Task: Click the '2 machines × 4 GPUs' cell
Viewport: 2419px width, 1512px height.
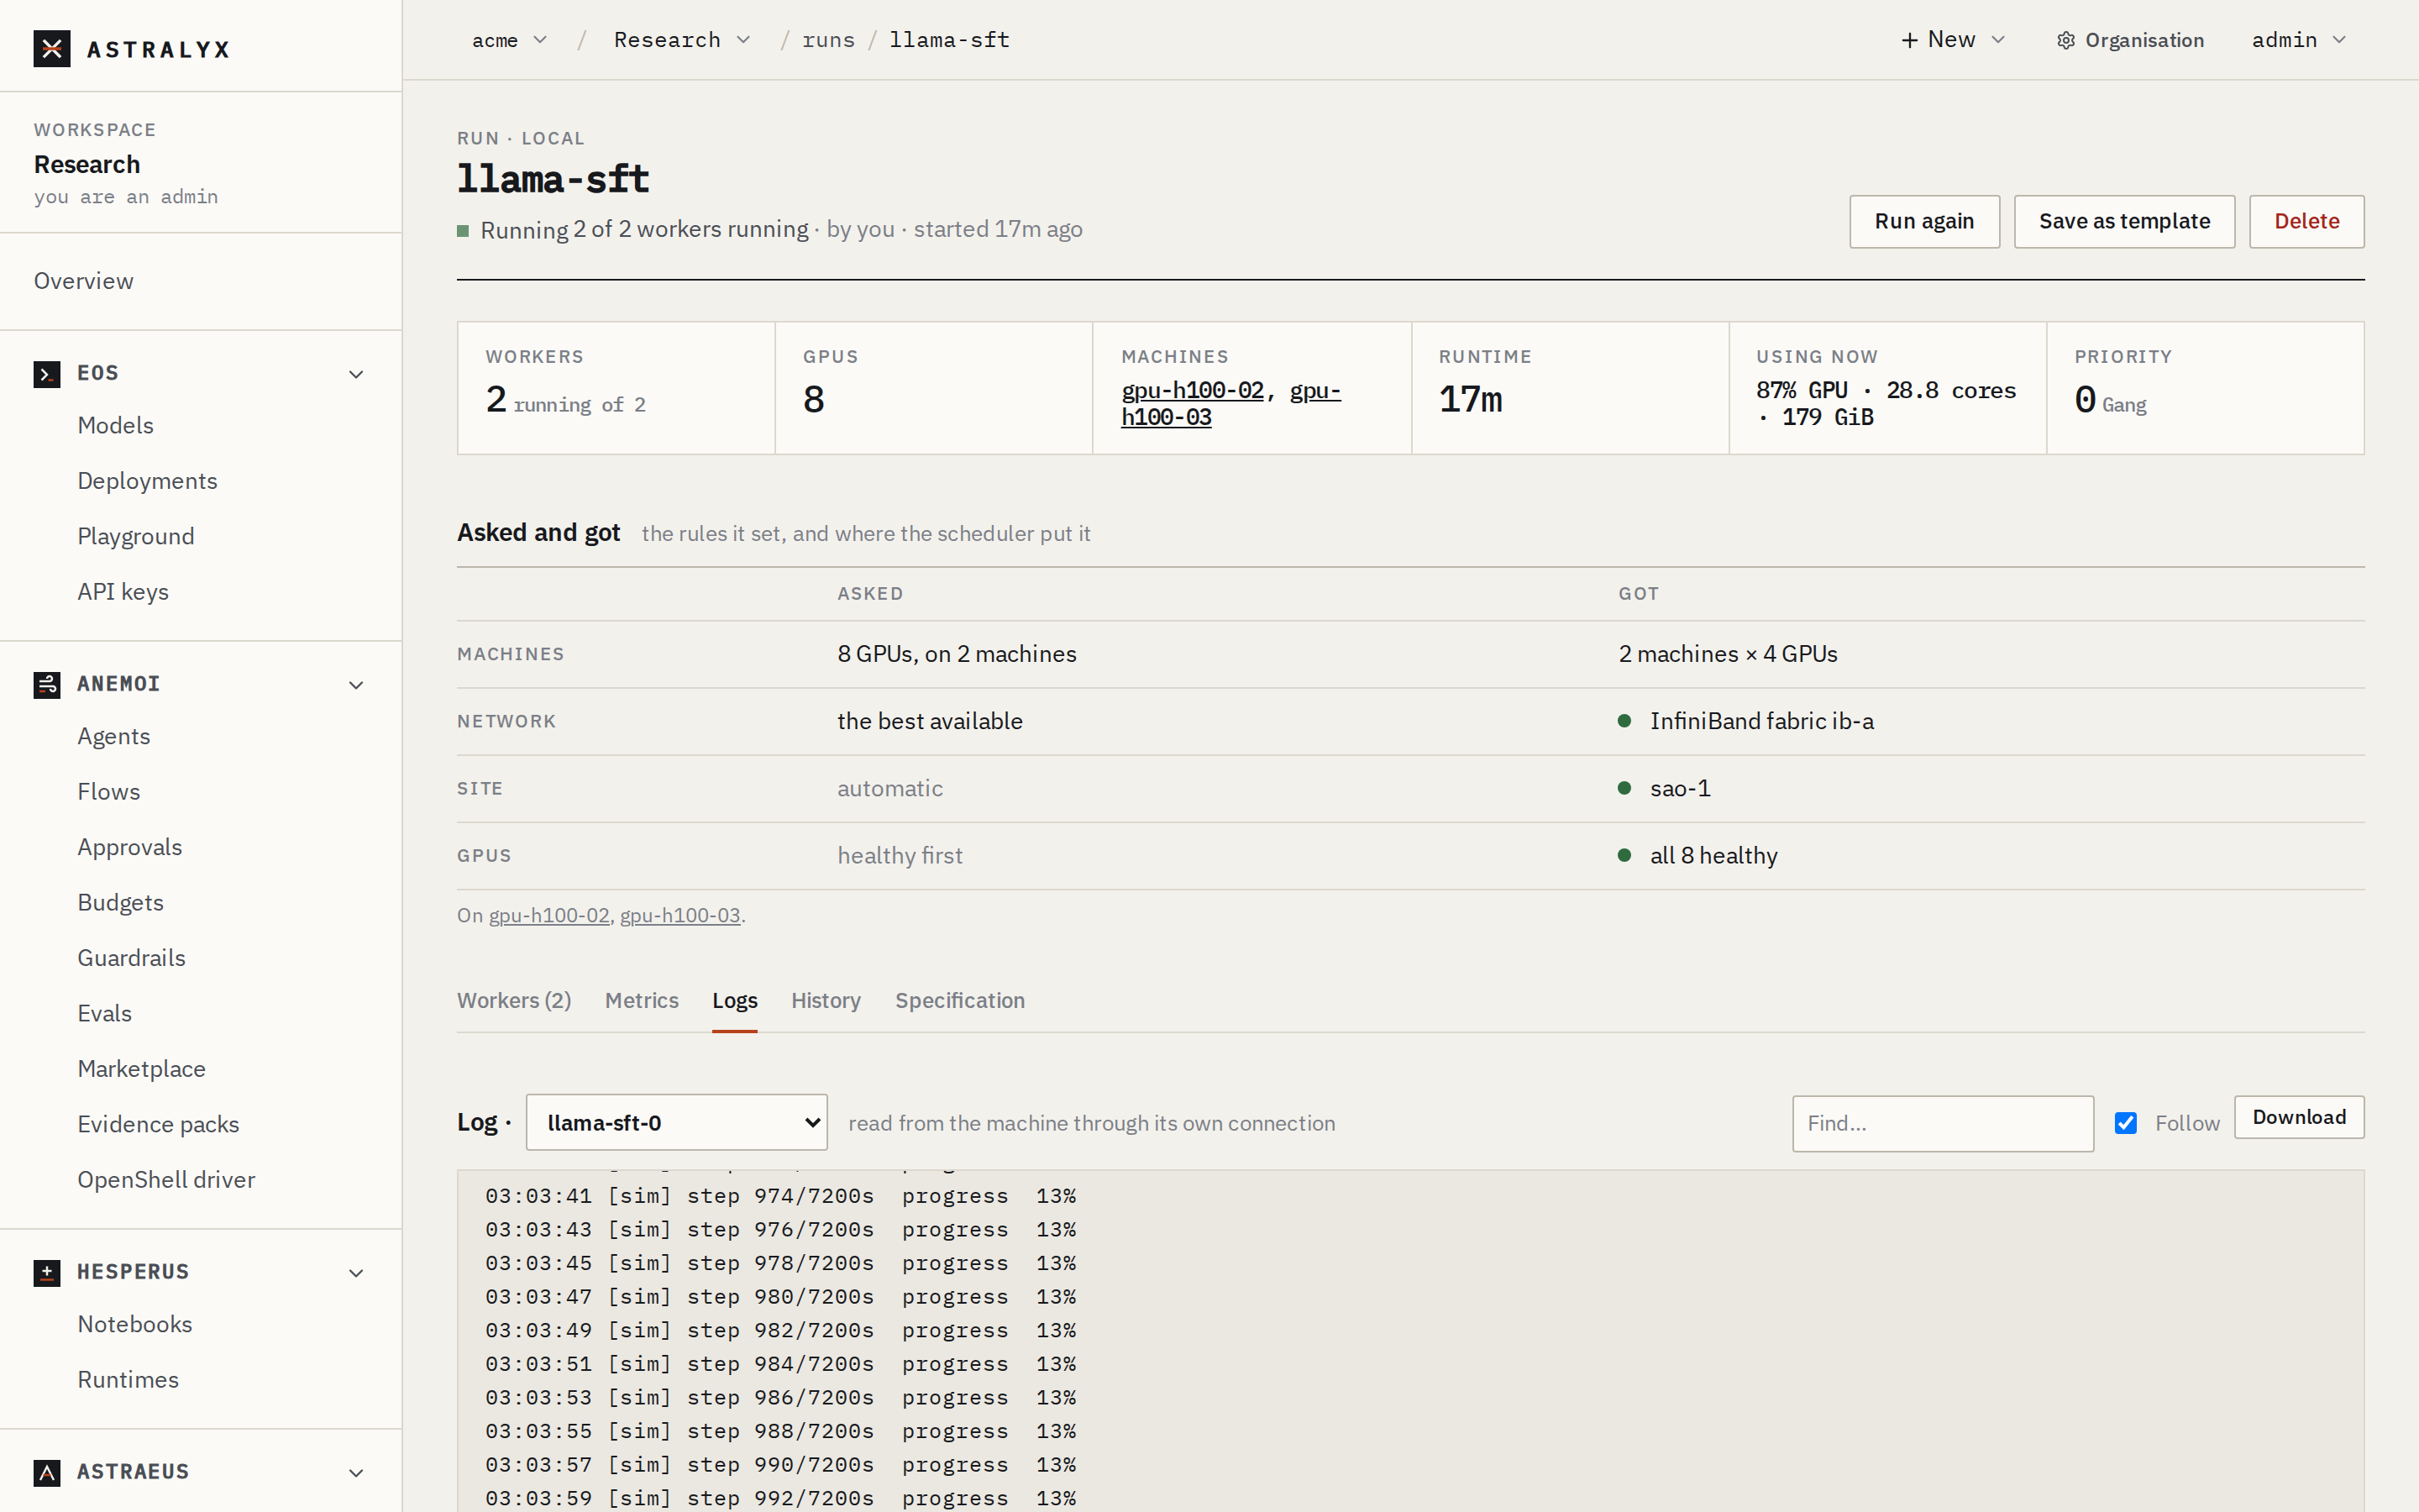Action: click(1727, 654)
